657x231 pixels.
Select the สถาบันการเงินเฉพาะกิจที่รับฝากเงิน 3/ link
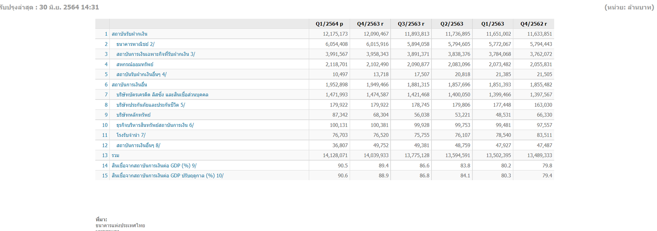click(155, 54)
